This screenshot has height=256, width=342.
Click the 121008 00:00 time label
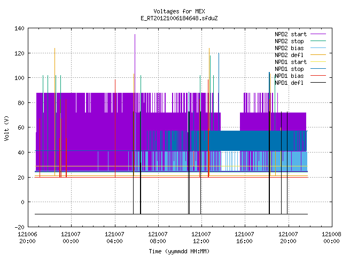coord(331,238)
